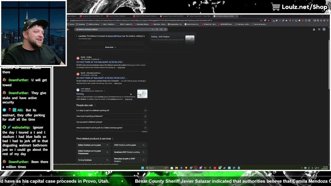Expand "How much does it cost to park at a Dallas Cowboys game?"
Image resolution: width=331 pixels, height=186 pixels.
[x=111, y=128]
